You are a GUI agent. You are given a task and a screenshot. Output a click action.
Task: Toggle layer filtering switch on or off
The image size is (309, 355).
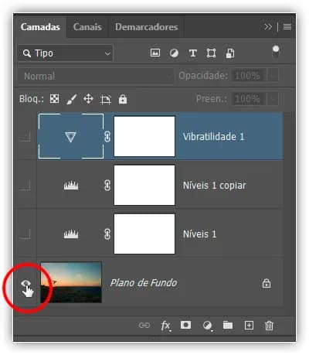pyautogui.click(x=276, y=52)
